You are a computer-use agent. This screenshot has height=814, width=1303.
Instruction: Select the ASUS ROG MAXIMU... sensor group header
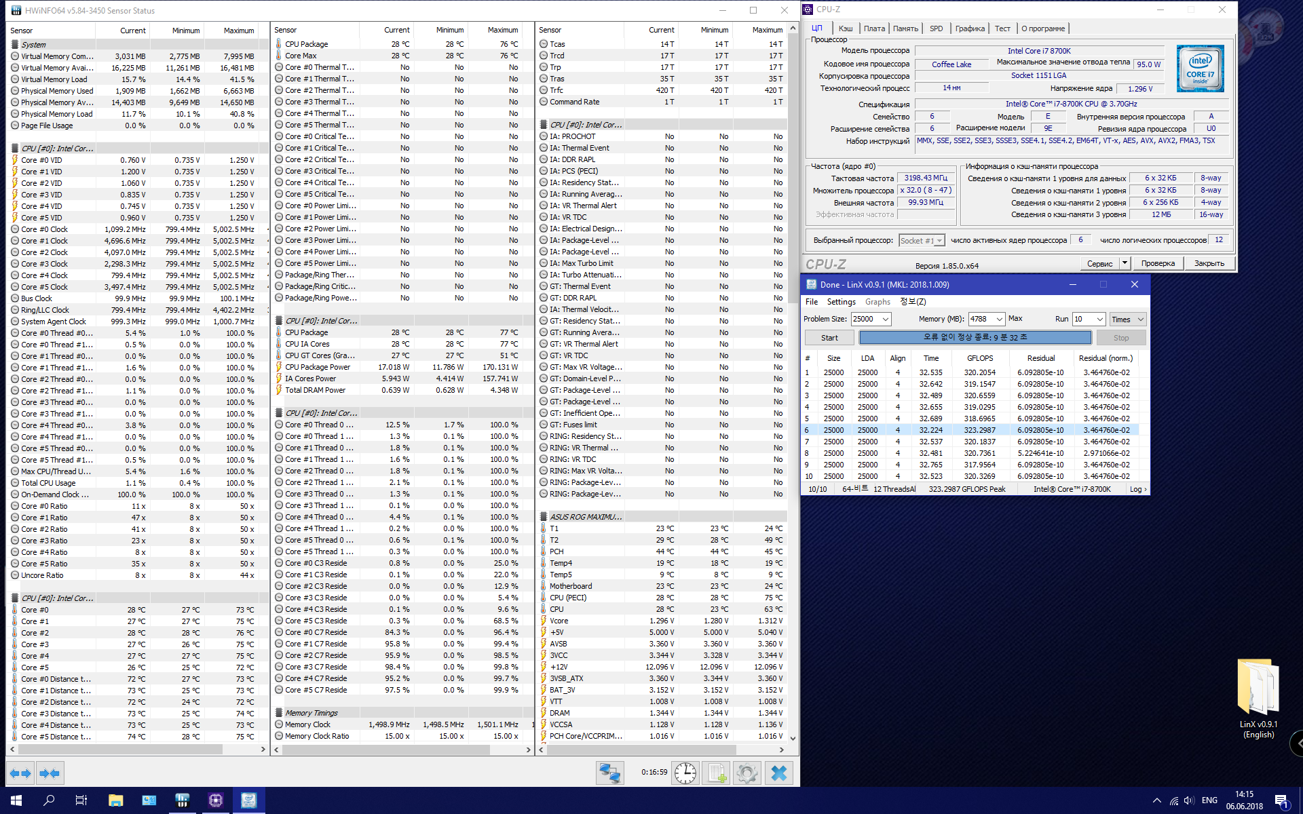tap(662, 517)
